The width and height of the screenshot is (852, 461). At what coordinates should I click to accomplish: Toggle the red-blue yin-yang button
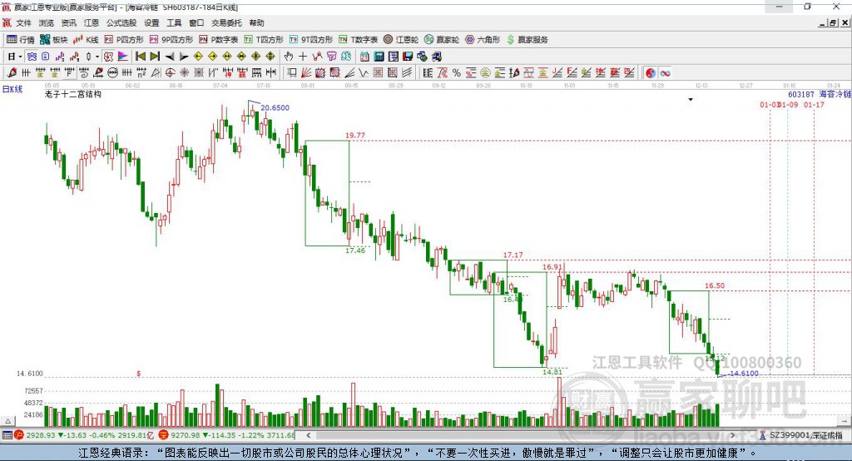click(651, 73)
